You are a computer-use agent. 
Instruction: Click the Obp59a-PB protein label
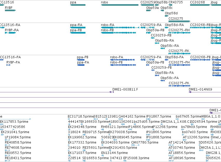[x=155, y=62]
